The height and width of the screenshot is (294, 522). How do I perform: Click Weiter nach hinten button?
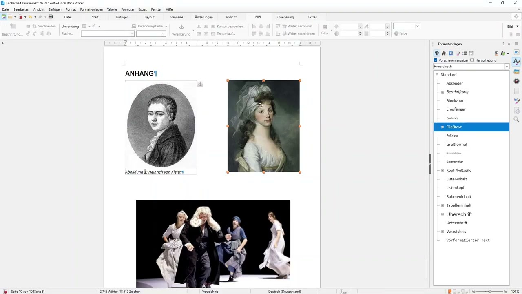298,33
